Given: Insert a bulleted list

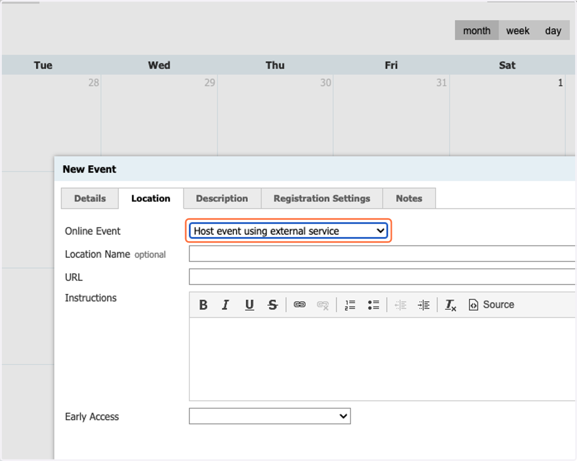Looking at the screenshot, I should tap(373, 304).
